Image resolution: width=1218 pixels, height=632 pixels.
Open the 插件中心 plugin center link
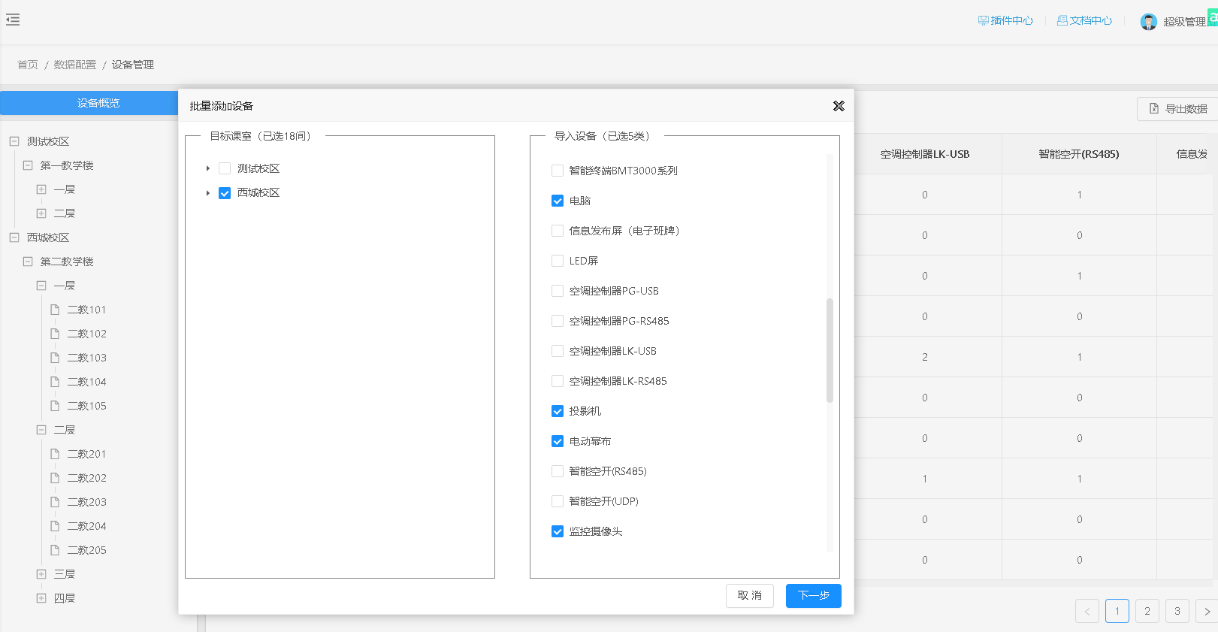(1005, 21)
